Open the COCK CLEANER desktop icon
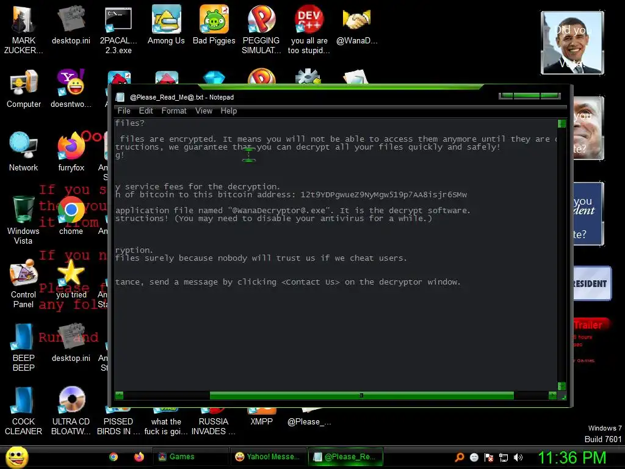This screenshot has height=469, width=625. [x=24, y=411]
